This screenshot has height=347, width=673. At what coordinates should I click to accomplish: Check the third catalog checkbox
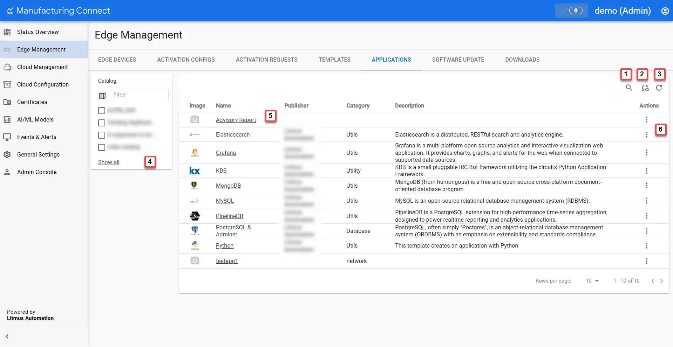[102, 135]
